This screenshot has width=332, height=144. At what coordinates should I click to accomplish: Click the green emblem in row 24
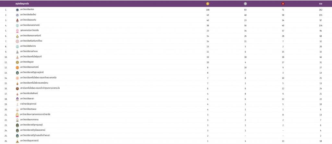(18, 130)
